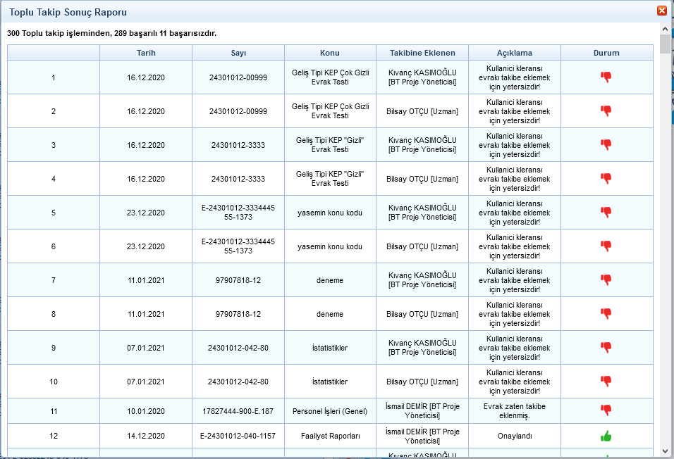Click the failed status icon in row 7
674x459 pixels.
(x=606, y=280)
